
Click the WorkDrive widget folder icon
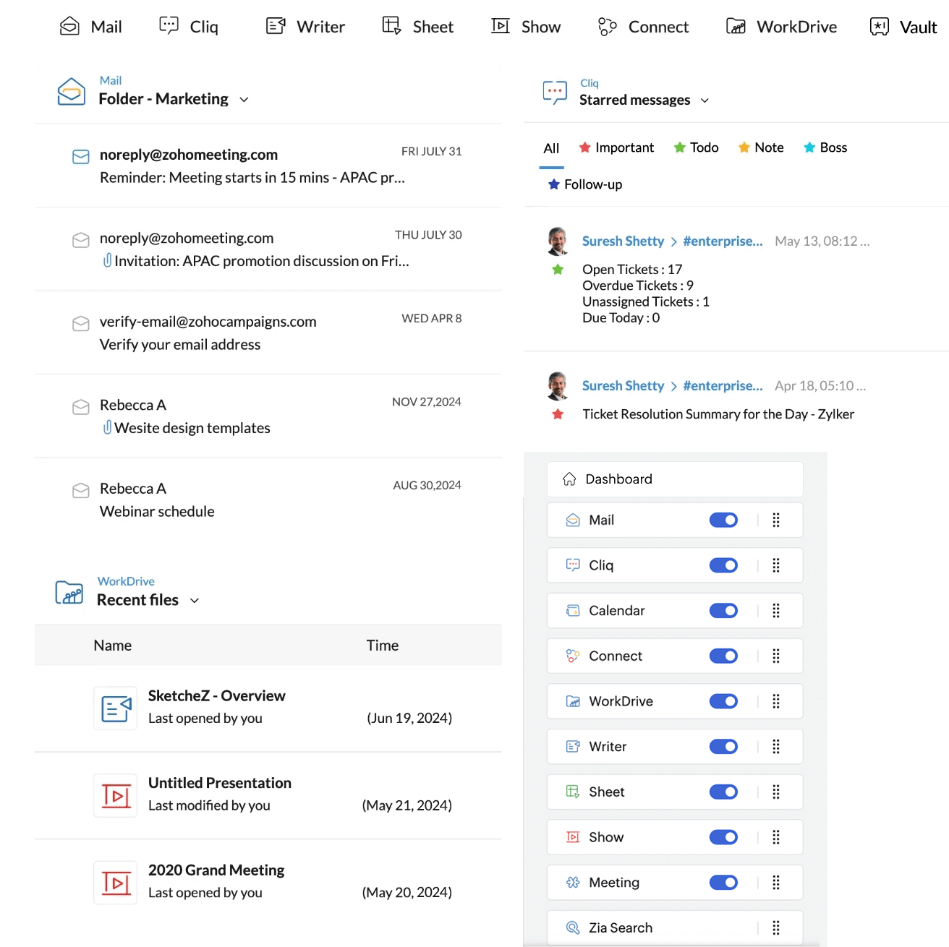[x=69, y=592]
